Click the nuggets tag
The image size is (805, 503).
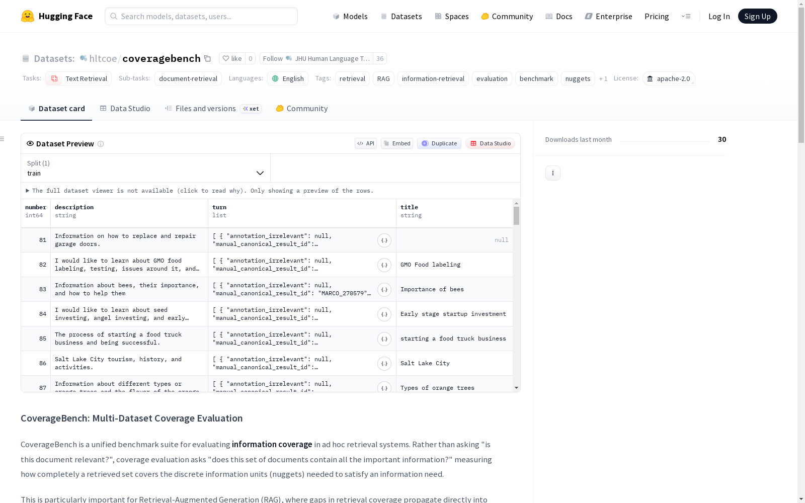[578, 78]
